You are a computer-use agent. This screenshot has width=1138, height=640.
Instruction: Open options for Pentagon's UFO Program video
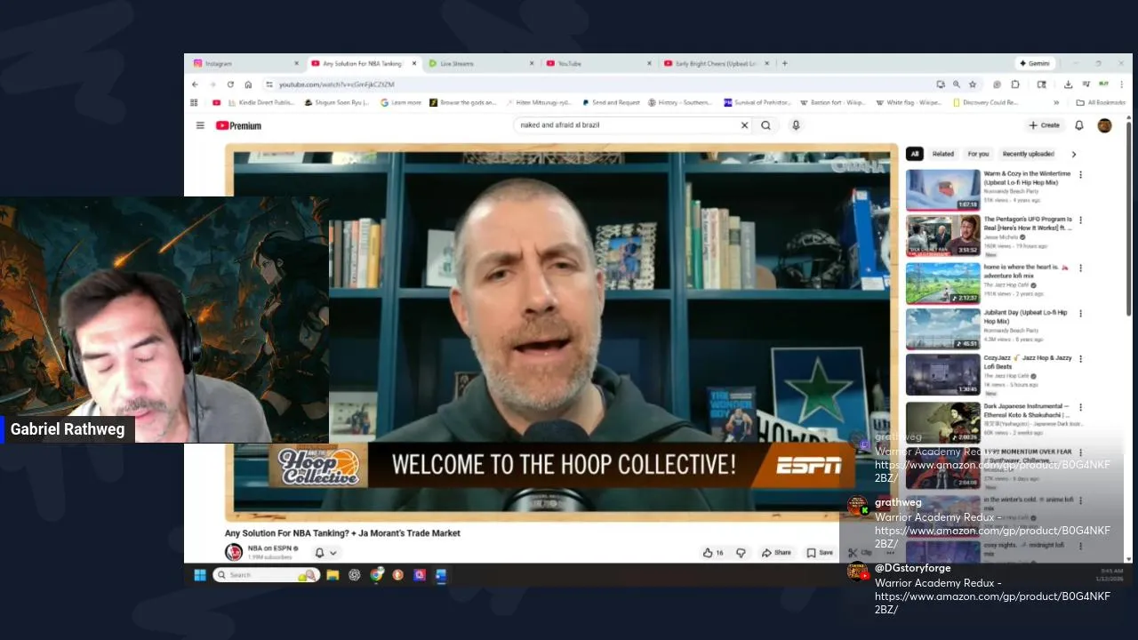click(x=1081, y=221)
